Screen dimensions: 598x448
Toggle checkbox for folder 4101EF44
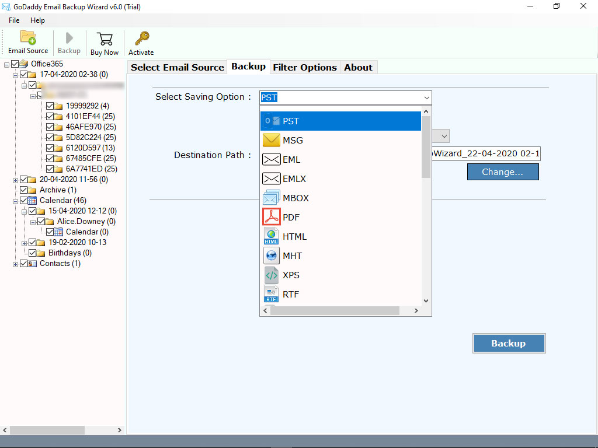50,116
